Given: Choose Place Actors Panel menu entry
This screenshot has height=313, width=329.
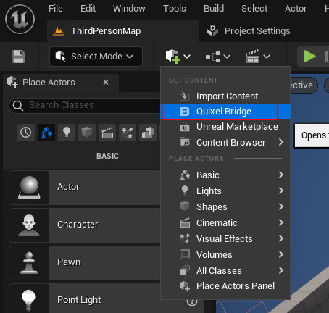Looking at the screenshot, I should pos(225,286).
